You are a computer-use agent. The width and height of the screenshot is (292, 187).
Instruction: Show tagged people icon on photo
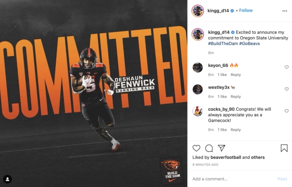8,179
